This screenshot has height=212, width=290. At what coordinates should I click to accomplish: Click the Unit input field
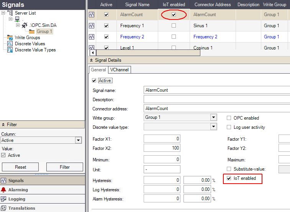click(162, 169)
